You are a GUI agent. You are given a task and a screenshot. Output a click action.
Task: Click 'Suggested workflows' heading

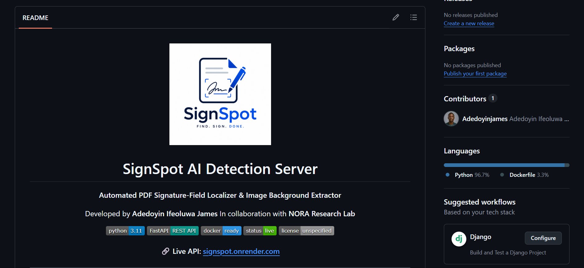point(480,202)
